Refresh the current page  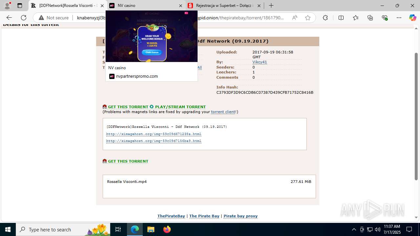click(x=24, y=18)
